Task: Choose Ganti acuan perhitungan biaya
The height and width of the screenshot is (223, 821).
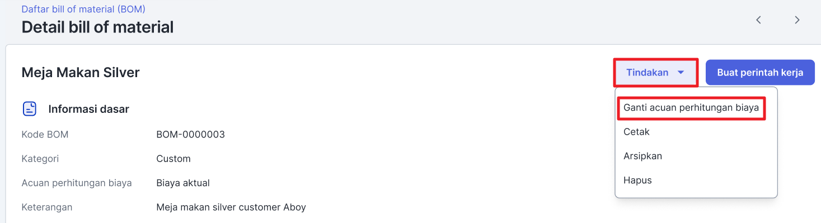Action: [x=691, y=107]
